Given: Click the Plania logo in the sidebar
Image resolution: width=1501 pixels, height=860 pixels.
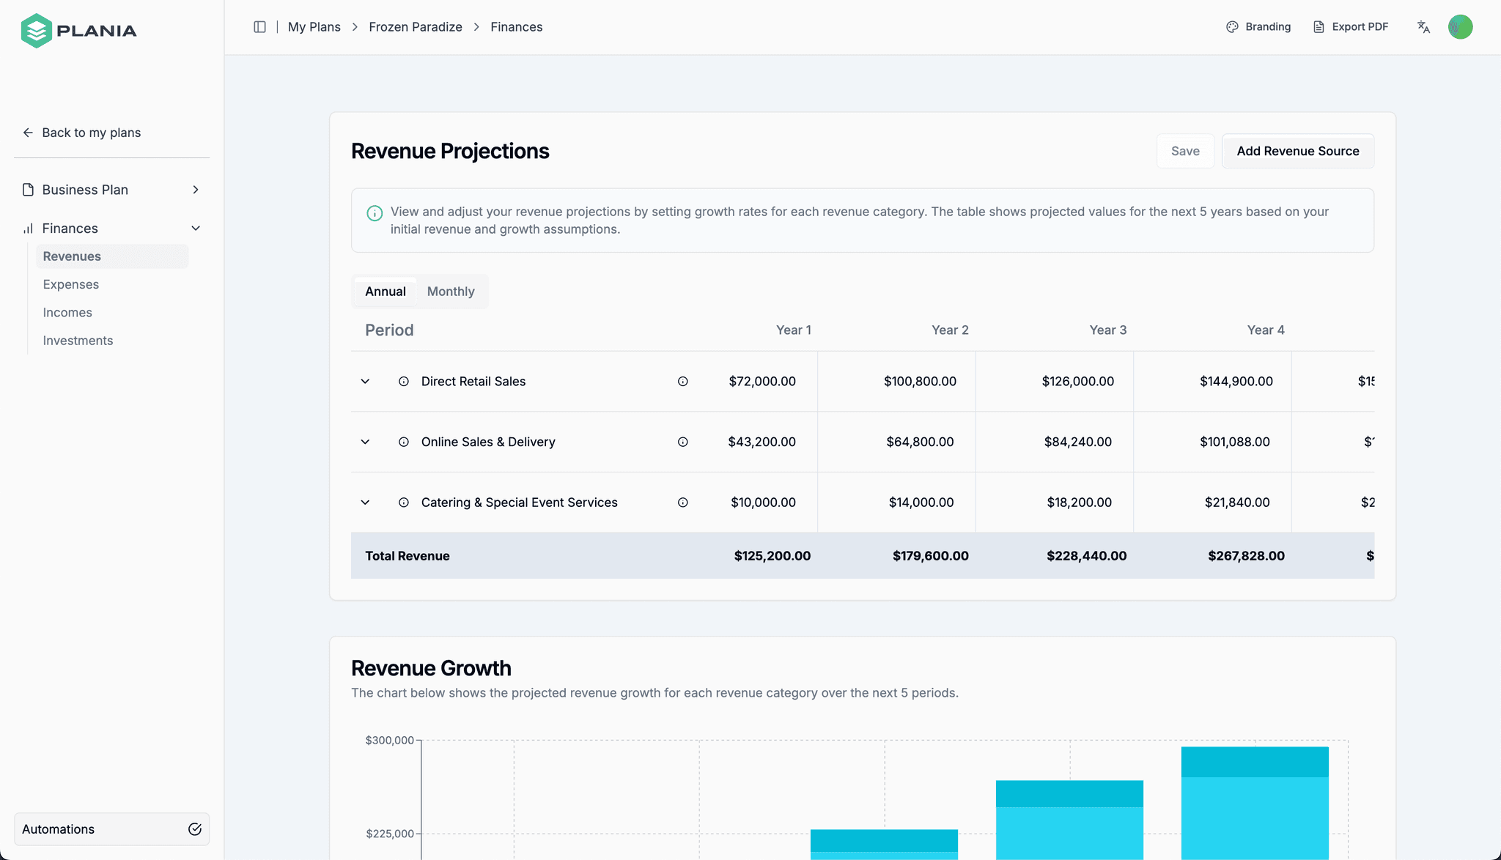Looking at the screenshot, I should coord(78,29).
